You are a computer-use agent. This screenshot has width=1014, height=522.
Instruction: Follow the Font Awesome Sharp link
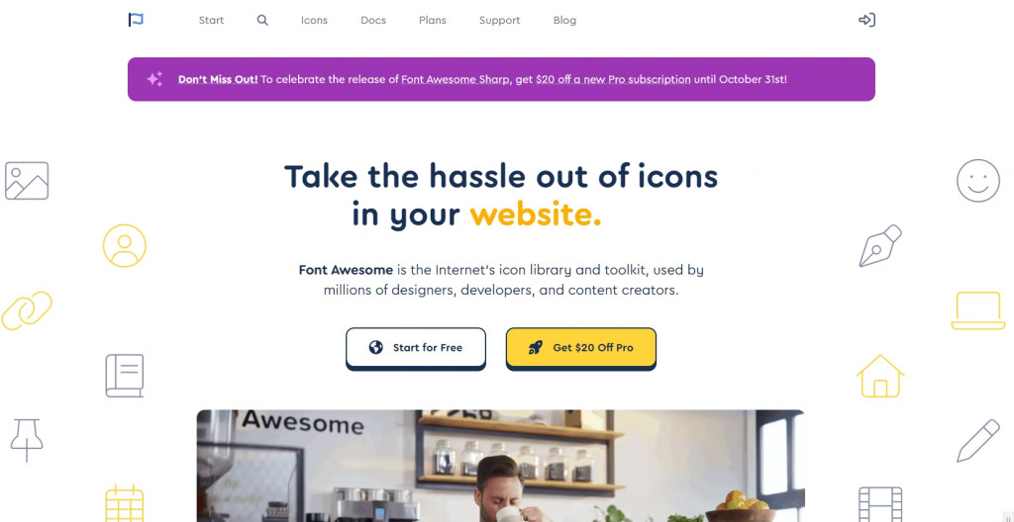pos(456,79)
